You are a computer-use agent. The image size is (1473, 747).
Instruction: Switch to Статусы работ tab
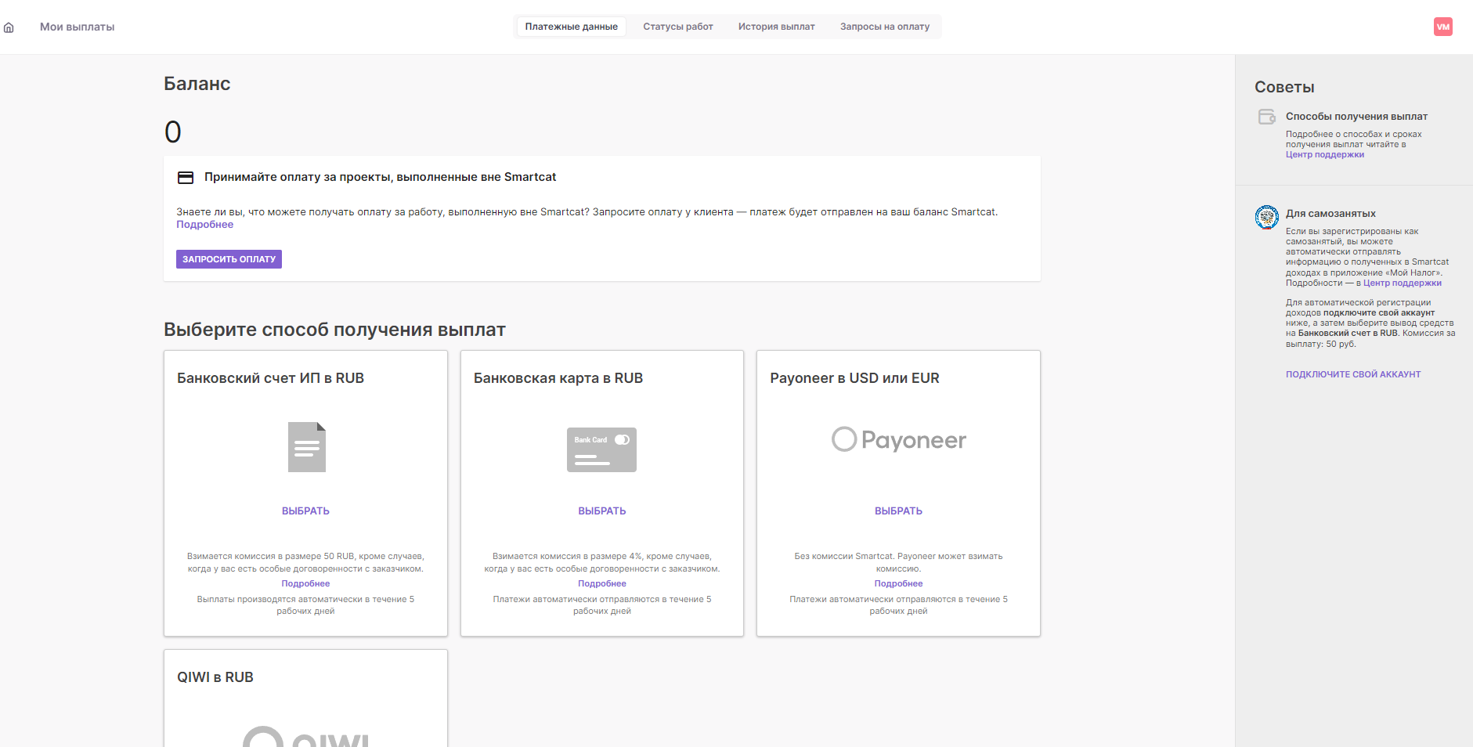click(x=678, y=27)
